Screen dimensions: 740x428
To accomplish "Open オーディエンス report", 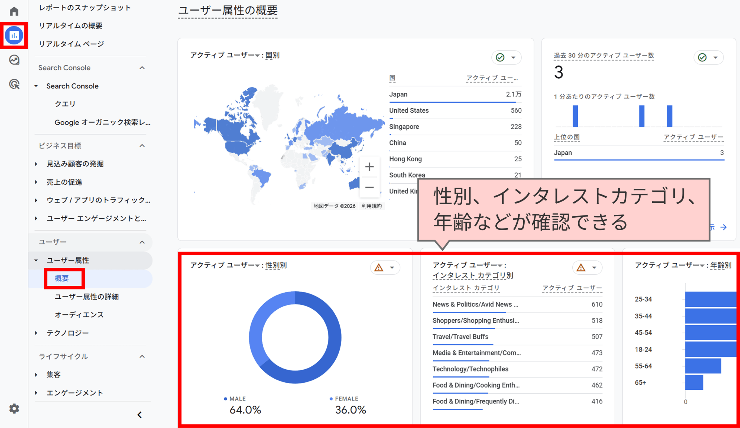I will (x=79, y=315).
